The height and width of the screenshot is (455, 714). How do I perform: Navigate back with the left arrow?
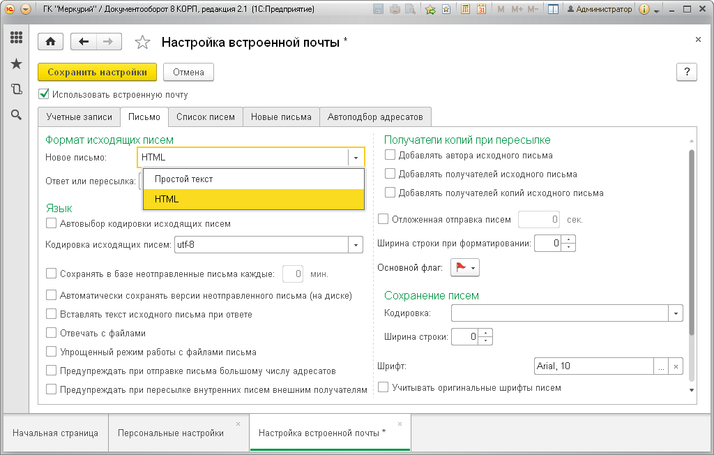pos(84,42)
